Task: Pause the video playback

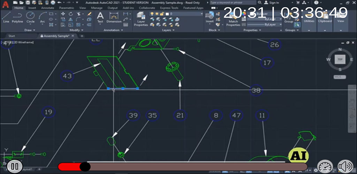Action: click(14, 167)
